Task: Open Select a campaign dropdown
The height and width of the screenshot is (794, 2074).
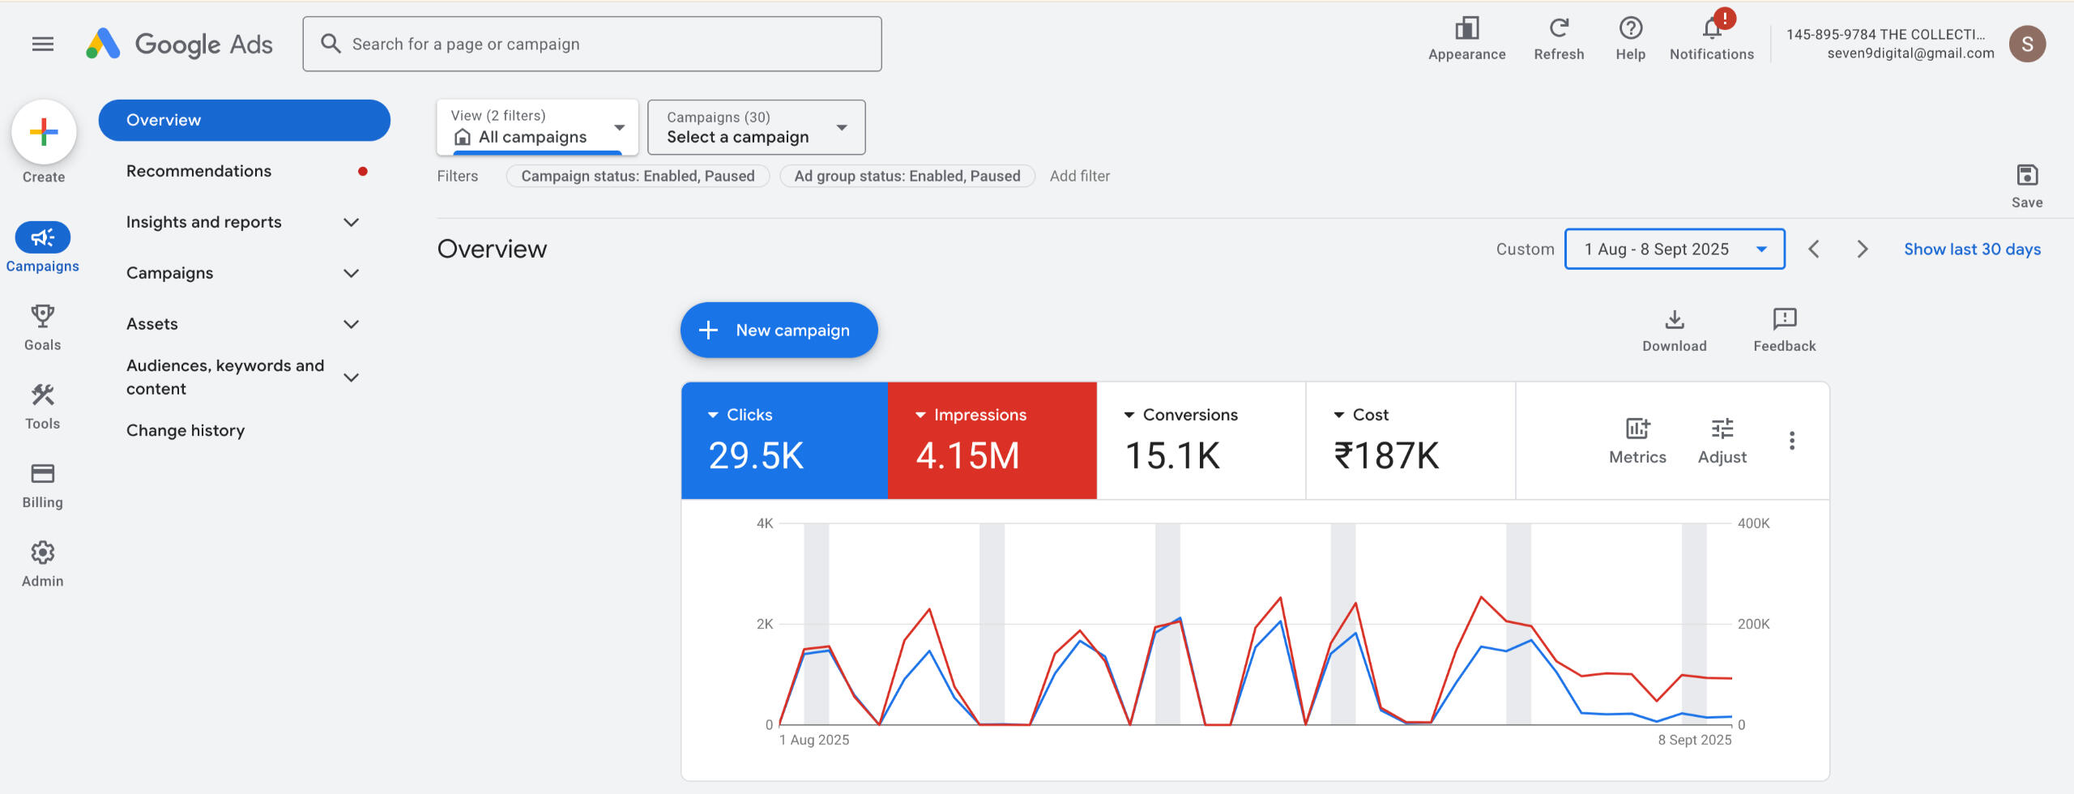Action: (756, 127)
